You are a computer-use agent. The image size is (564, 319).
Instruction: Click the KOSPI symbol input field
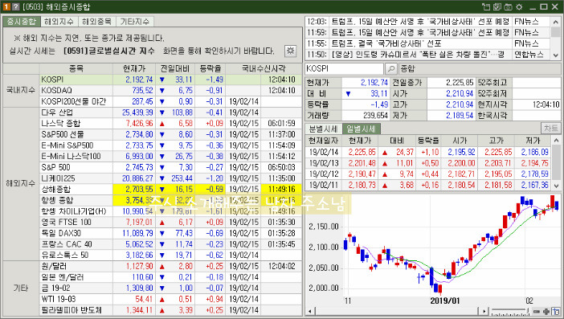(344, 68)
